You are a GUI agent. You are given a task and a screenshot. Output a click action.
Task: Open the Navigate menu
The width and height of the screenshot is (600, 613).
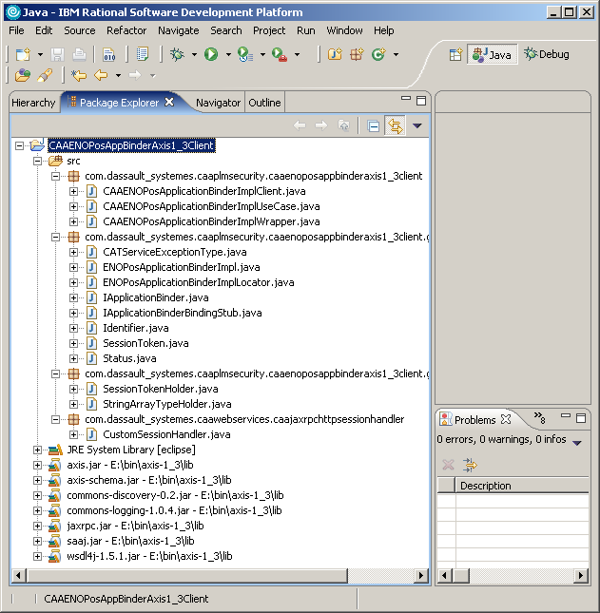[x=179, y=30]
